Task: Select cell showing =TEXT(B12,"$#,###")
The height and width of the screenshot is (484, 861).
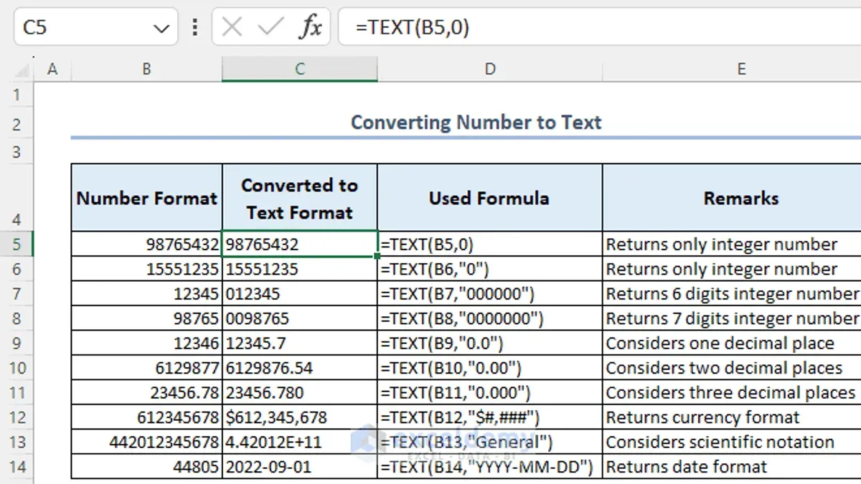Action: pos(490,417)
